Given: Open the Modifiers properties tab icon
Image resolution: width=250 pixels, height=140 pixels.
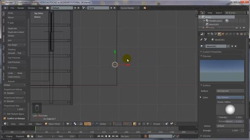Looking at the screenshot, I should coord(230,34).
